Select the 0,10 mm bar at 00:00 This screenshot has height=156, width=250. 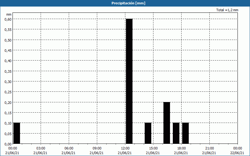pos(17,133)
